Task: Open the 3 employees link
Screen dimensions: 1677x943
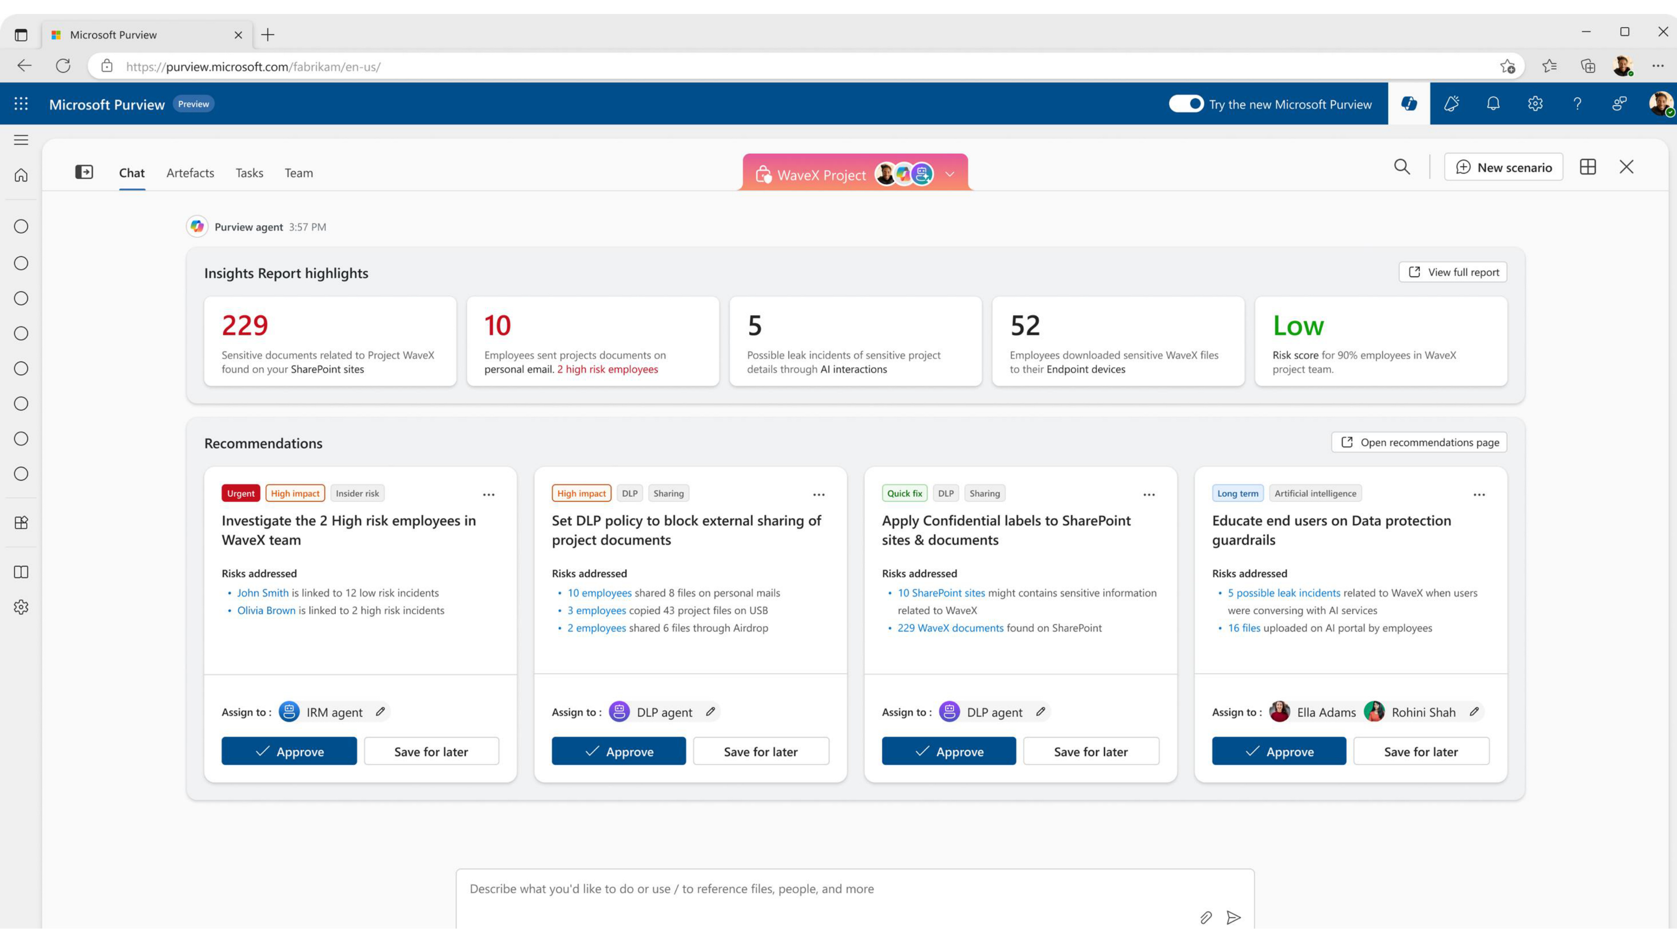Action: pos(596,610)
